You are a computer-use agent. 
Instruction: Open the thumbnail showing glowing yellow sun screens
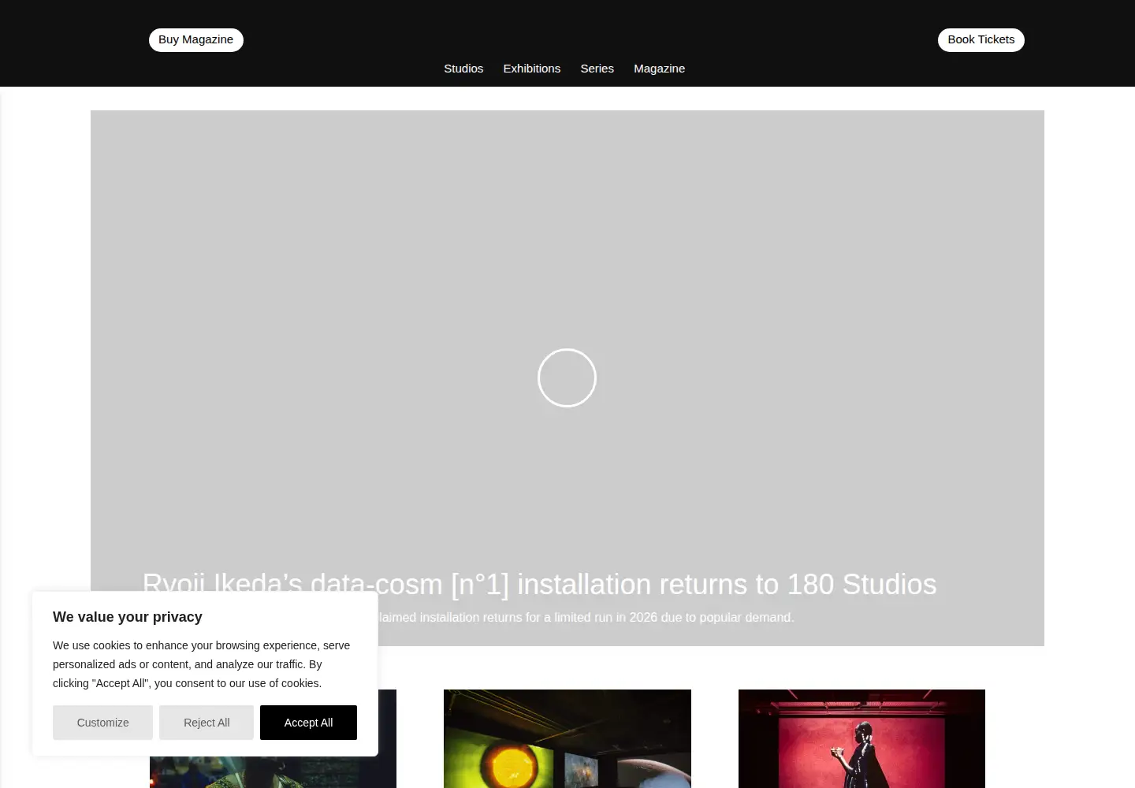pos(567,738)
